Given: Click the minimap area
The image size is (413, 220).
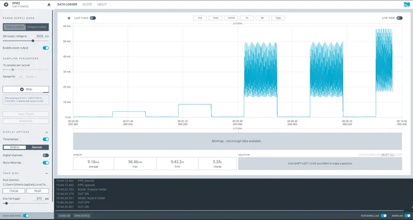Looking at the screenshot, I should coord(237,141).
